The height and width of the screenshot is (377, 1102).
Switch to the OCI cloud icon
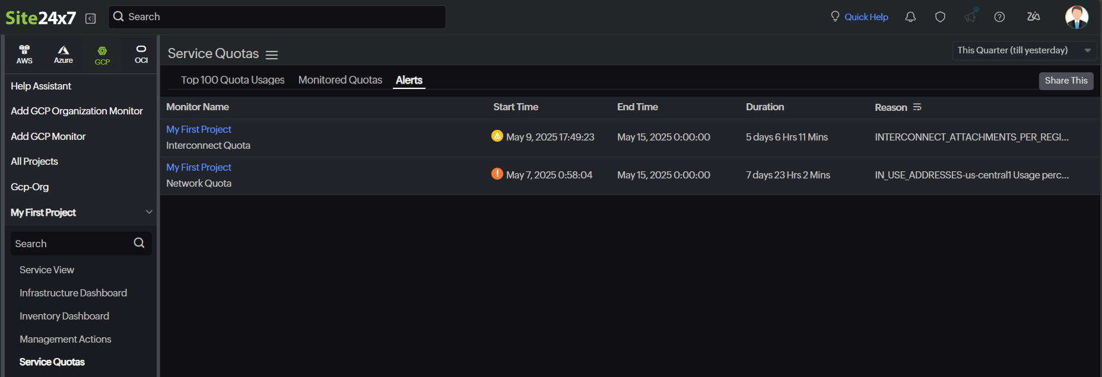point(141,54)
